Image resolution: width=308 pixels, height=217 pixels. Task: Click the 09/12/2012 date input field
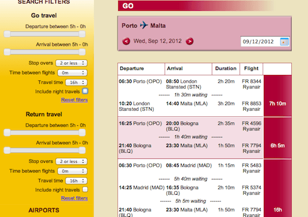tap(260, 41)
